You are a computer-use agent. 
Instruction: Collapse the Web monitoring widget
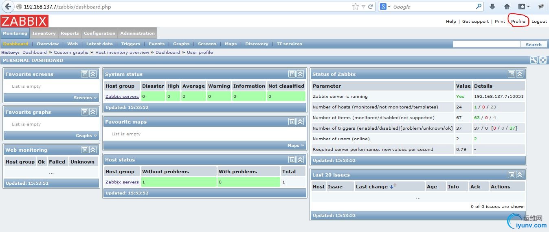click(x=93, y=150)
